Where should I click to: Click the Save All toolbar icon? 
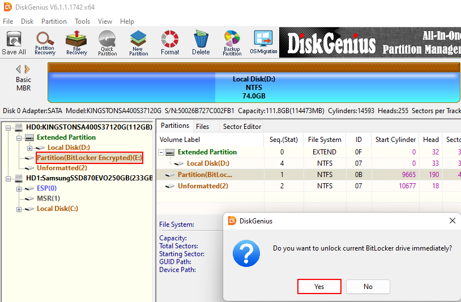point(14,42)
